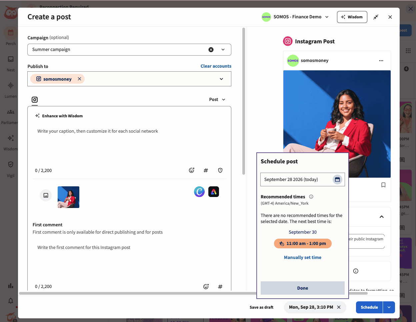Open the apps grid icon in background window

tap(408, 51)
